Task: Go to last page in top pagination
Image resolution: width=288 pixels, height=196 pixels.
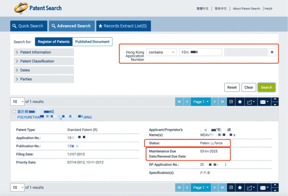Action: tap(222, 102)
